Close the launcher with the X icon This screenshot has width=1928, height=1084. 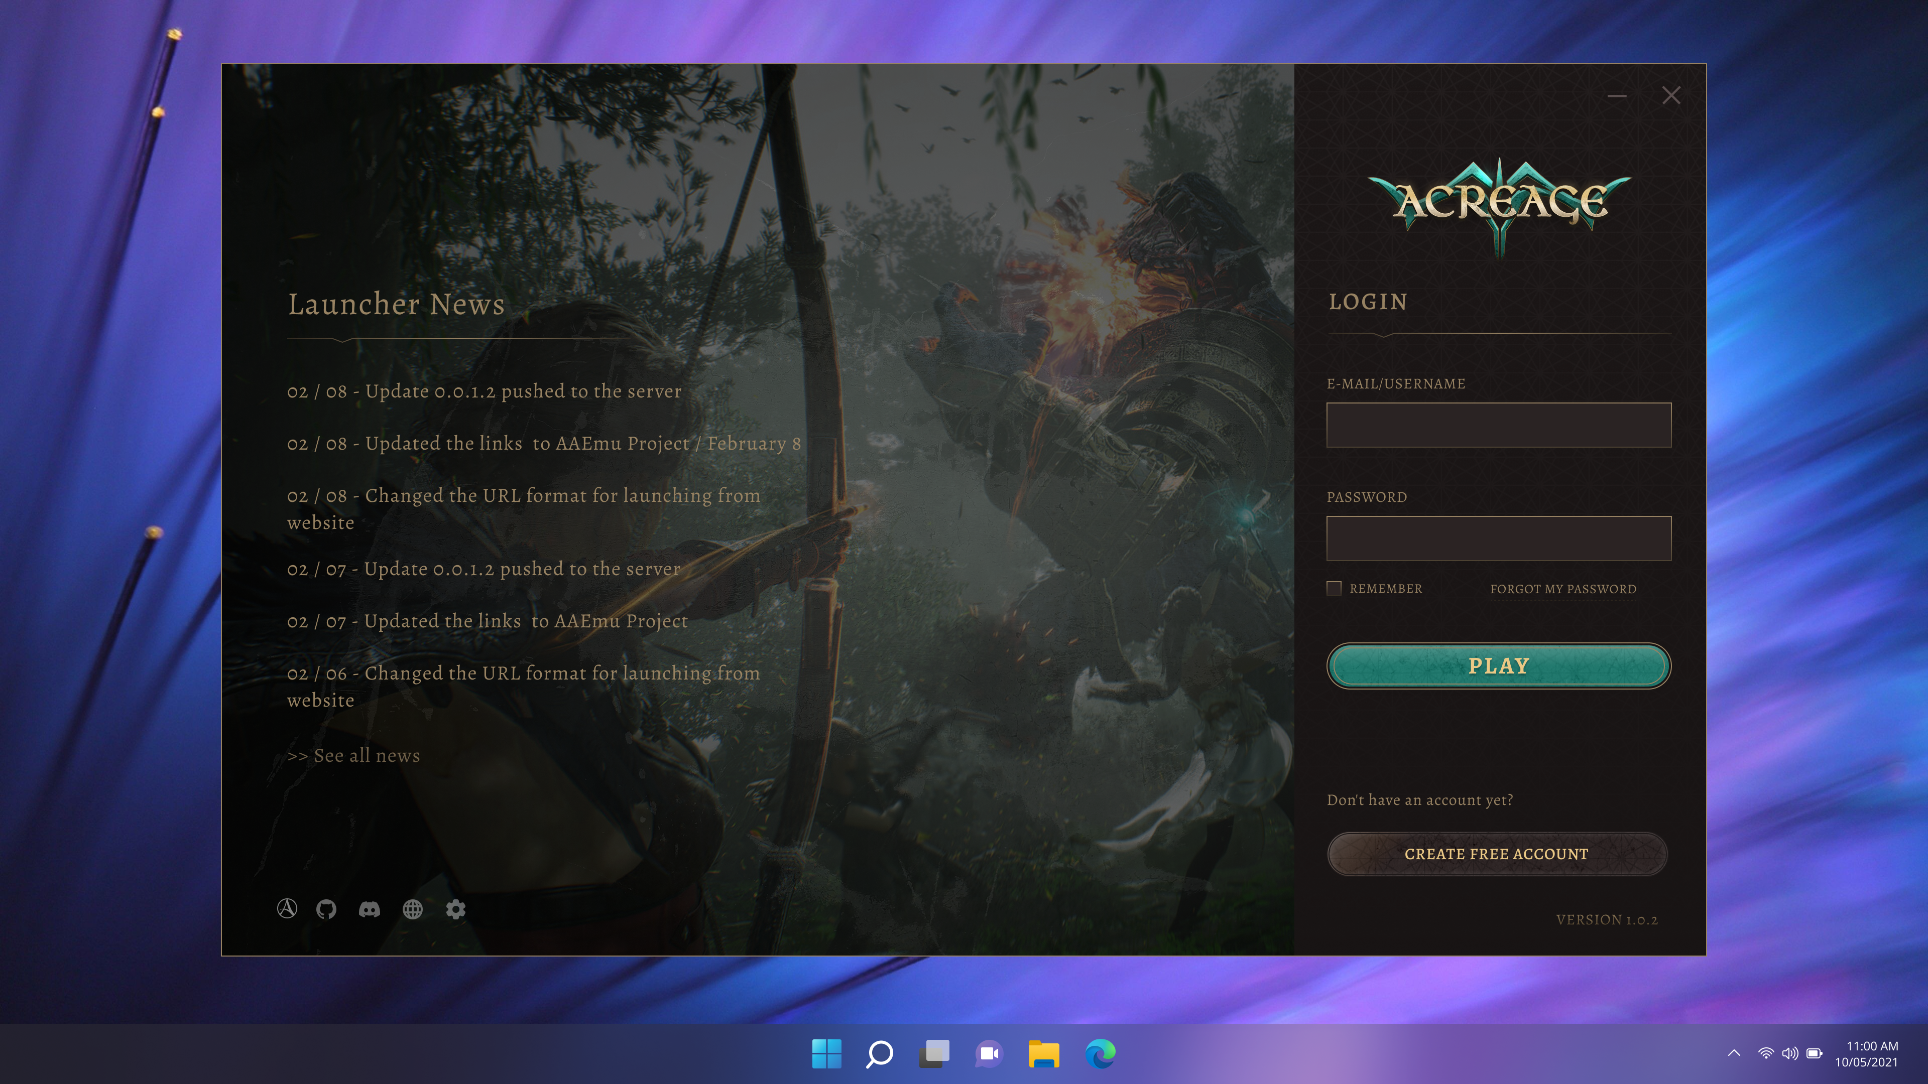(x=1671, y=95)
